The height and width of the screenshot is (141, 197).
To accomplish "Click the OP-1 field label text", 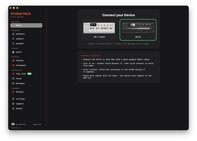I will (x=99, y=37).
